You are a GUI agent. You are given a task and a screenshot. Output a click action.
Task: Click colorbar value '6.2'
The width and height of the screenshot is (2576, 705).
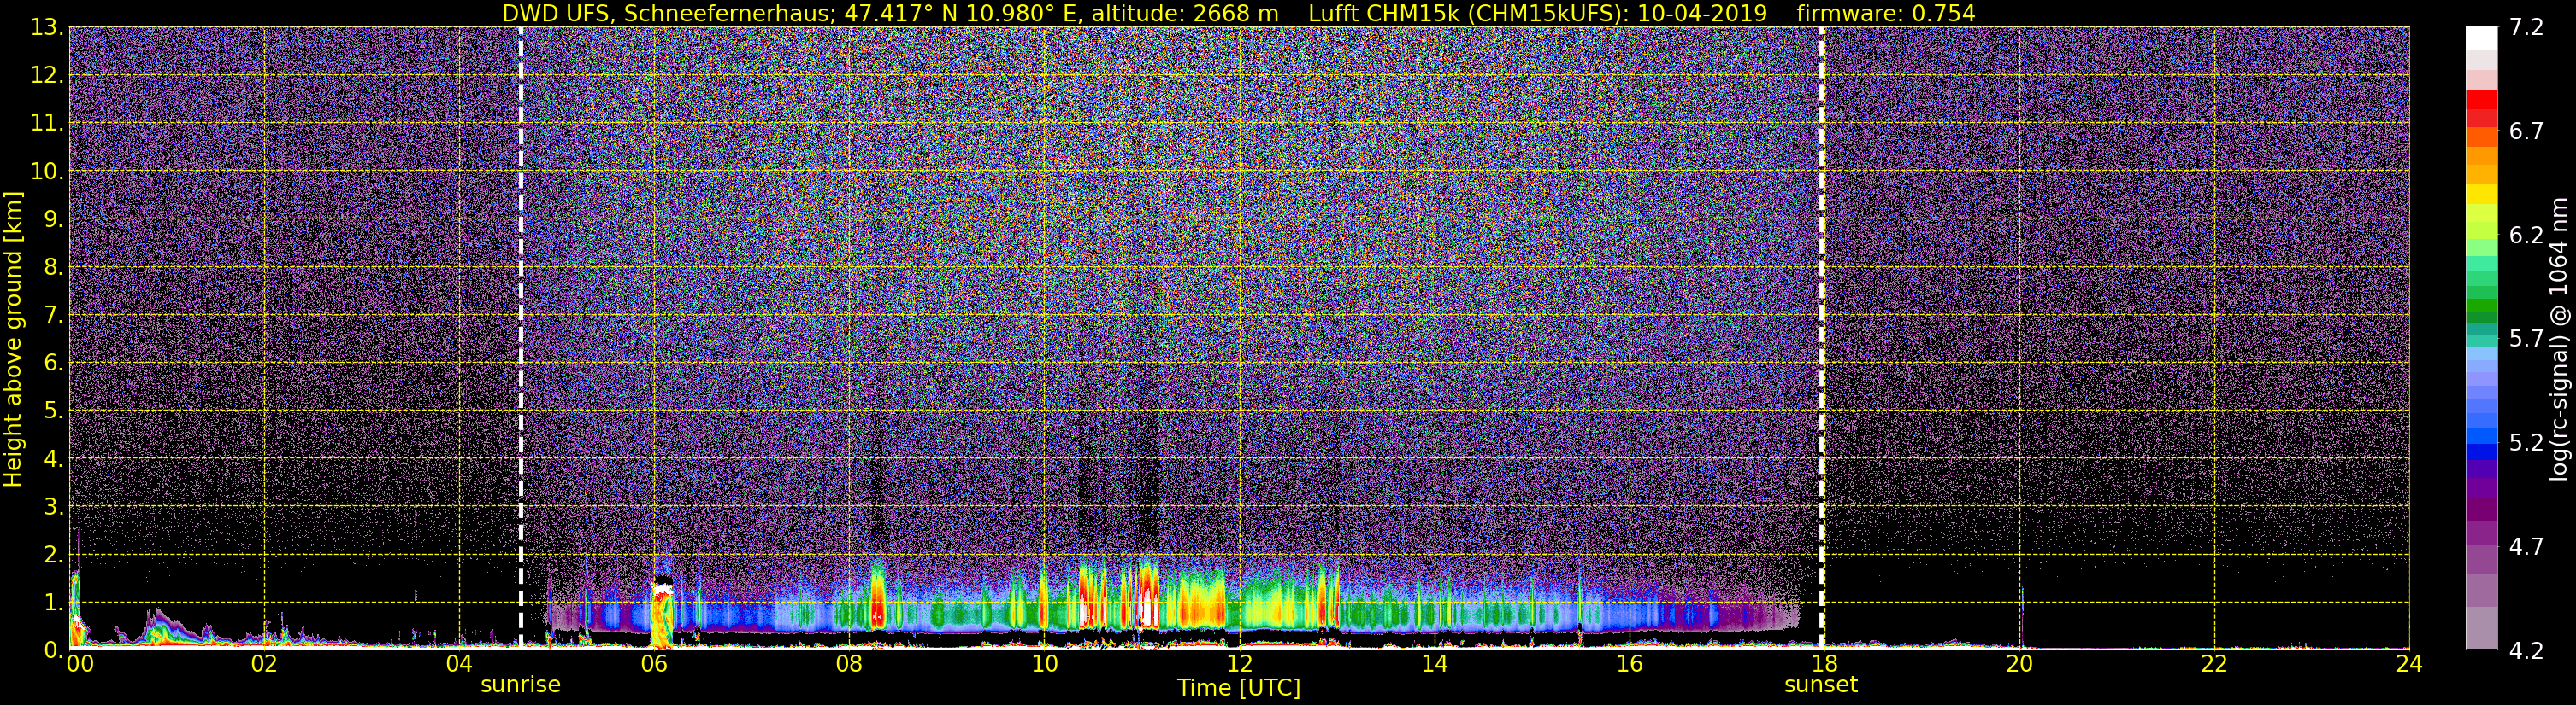click(x=2526, y=236)
